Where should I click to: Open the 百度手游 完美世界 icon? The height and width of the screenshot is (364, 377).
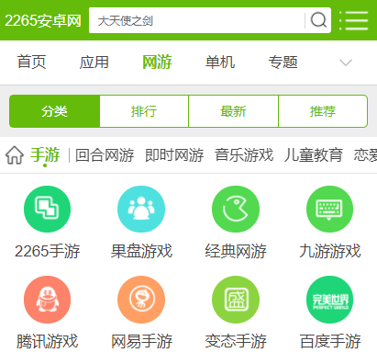(x=329, y=300)
